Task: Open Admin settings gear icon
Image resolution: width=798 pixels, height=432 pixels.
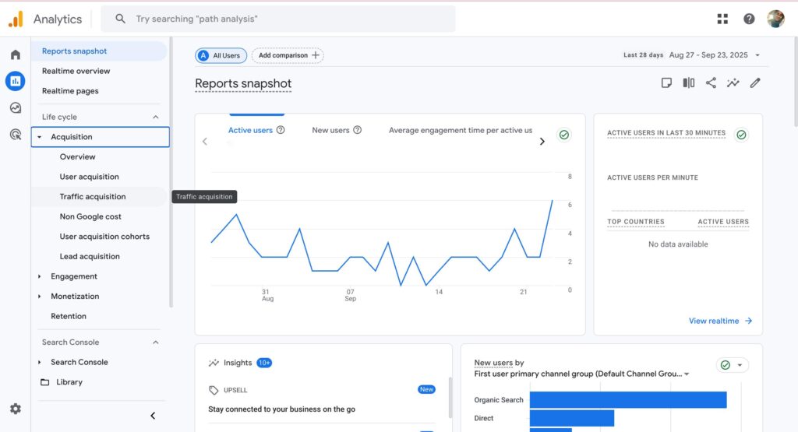Action: [x=15, y=409]
